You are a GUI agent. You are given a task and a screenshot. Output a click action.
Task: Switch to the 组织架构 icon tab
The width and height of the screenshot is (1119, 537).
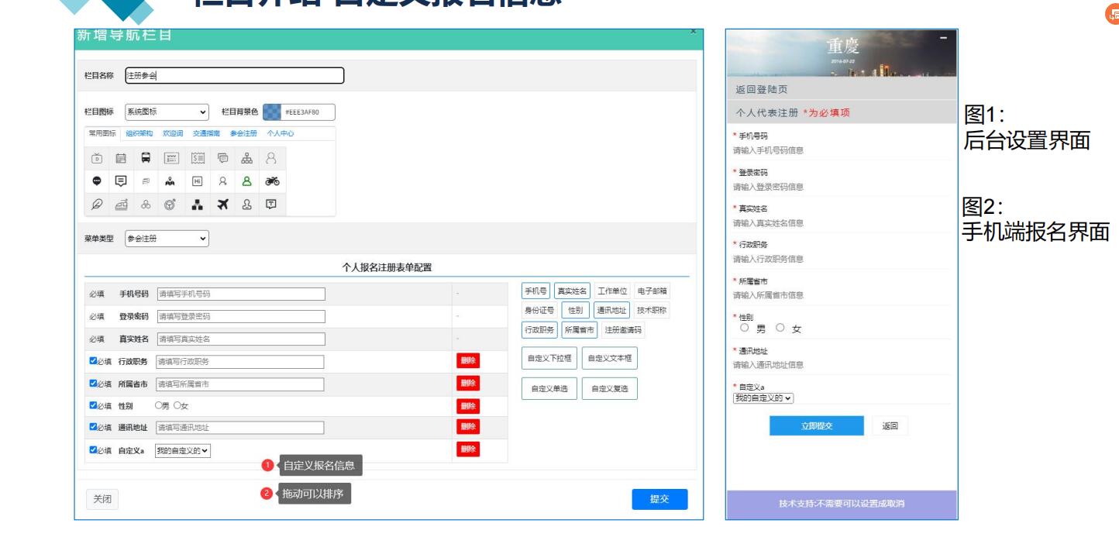[x=139, y=133]
